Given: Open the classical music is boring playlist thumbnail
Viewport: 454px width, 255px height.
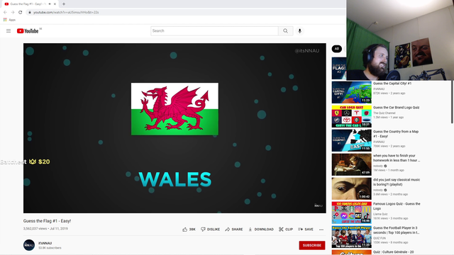Looking at the screenshot, I should [x=352, y=188].
